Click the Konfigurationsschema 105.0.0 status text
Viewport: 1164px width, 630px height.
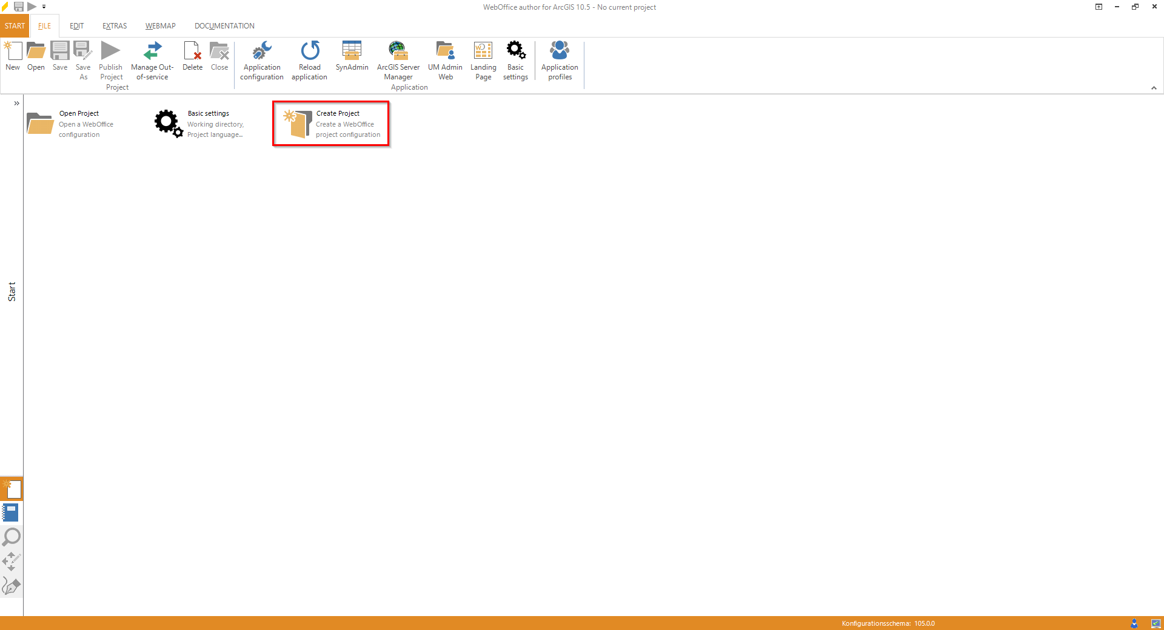(888, 623)
